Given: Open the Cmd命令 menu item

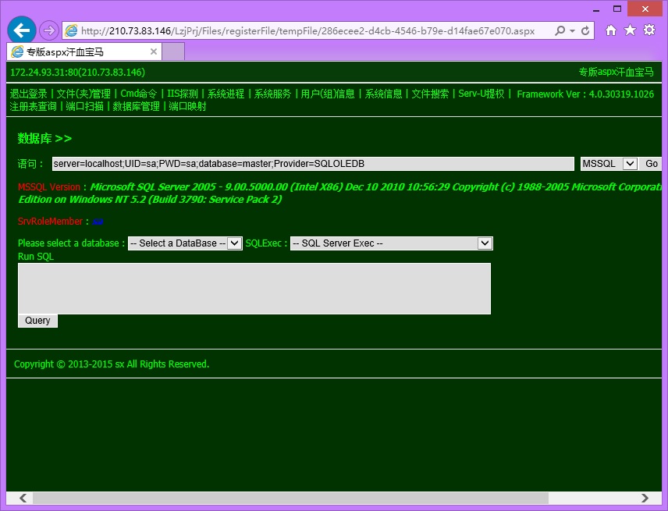Looking at the screenshot, I should pyautogui.click(x=138, y=94).
